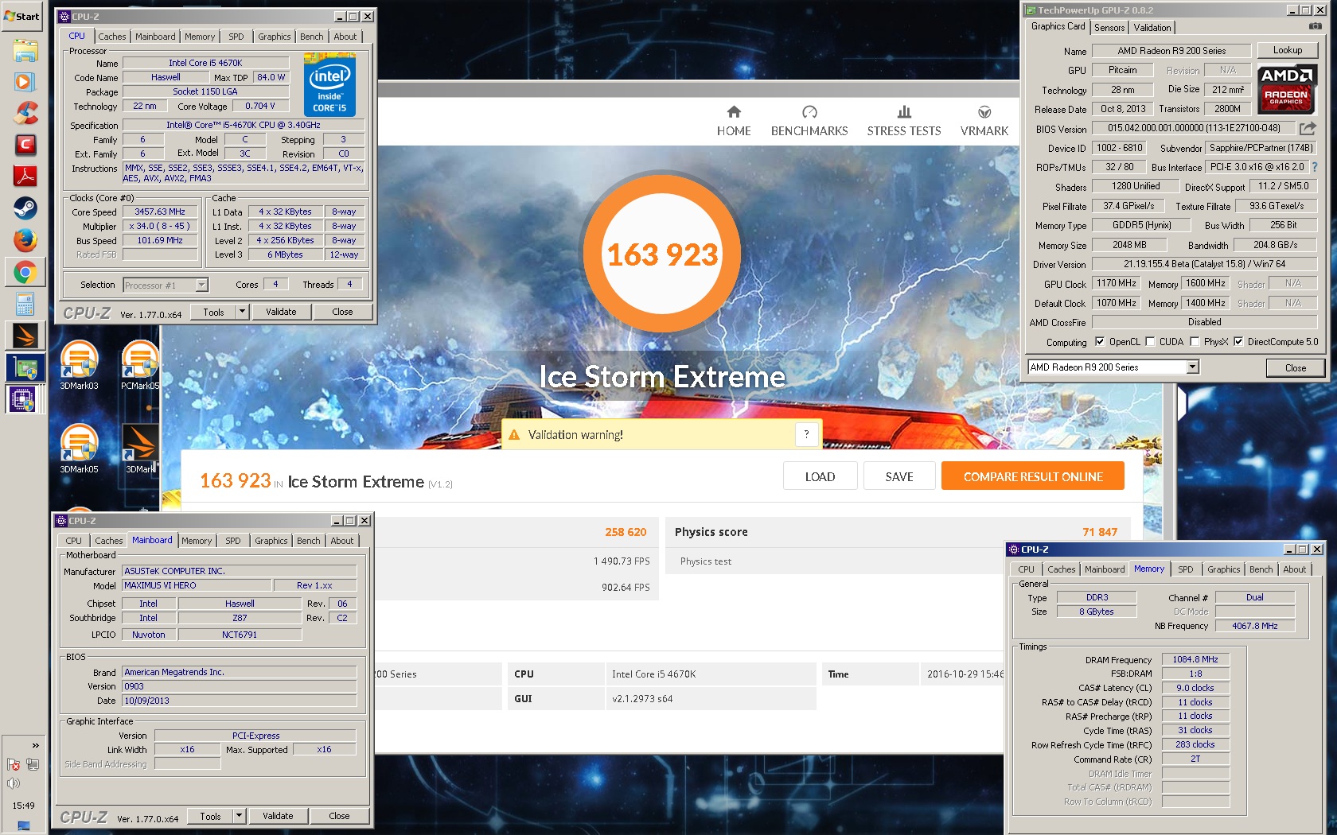Click the Bus Interface question mark

click(x=1315, y=167)
